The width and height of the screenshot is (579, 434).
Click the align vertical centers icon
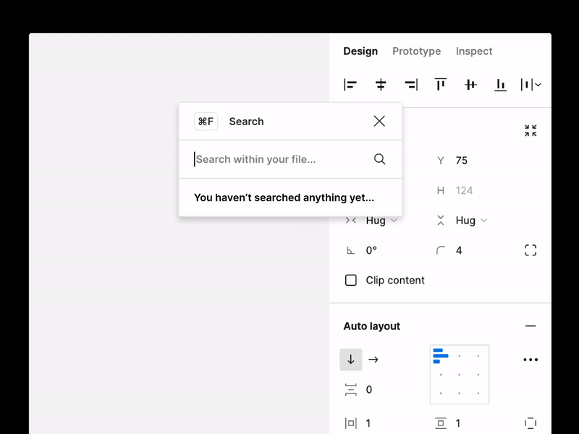tap(470, 85)
